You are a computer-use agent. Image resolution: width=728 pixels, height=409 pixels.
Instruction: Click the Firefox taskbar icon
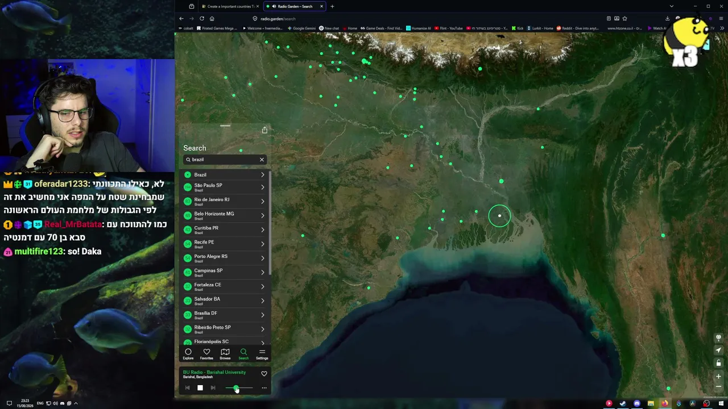[665, 403]
